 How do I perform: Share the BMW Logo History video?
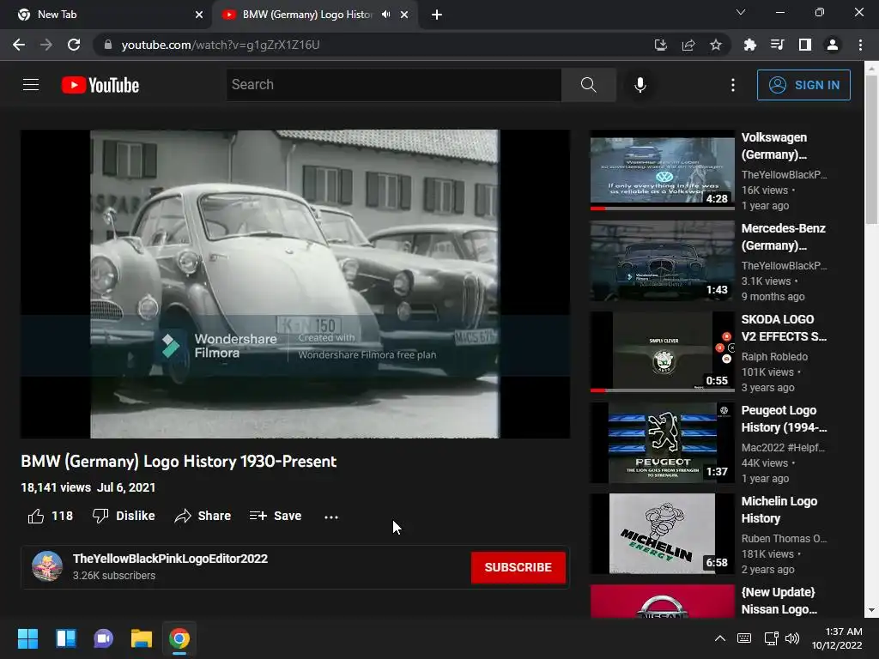tap(203, 516)
